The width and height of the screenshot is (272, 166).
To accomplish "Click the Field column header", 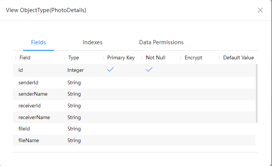I will 25,58.
